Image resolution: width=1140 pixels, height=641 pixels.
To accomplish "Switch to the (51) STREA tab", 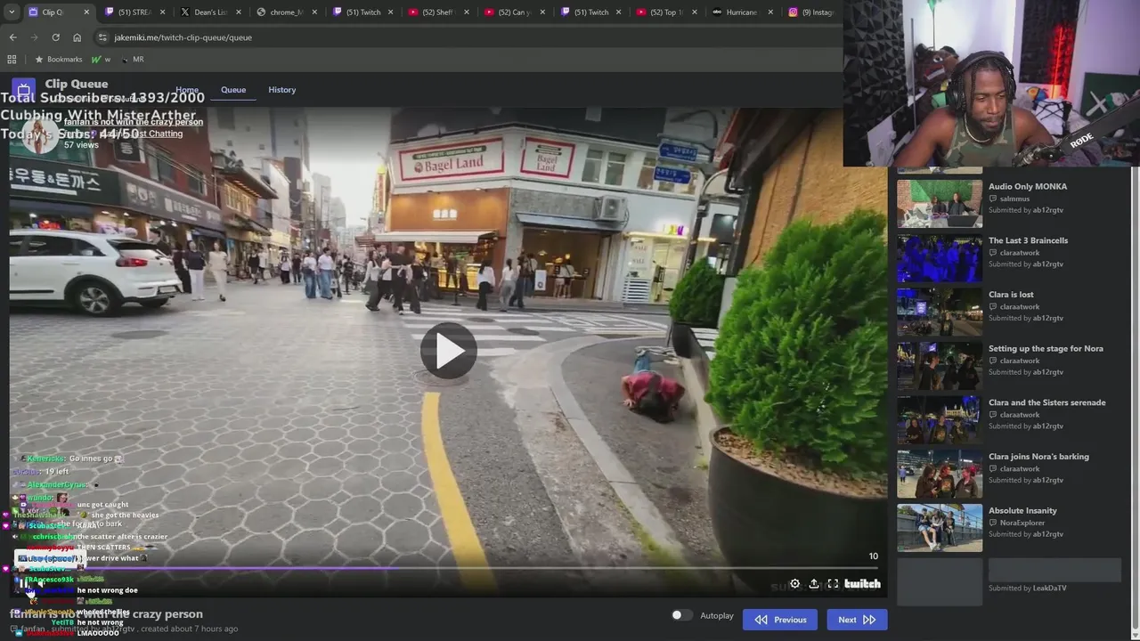I will (134, 12).
